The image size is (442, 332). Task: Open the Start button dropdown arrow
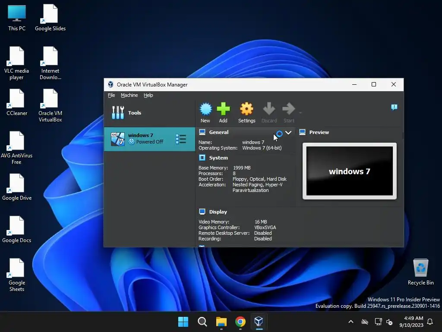[x=300, y=113]
